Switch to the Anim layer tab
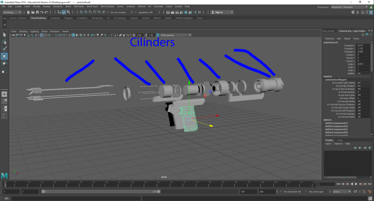 tap(340, 140)
